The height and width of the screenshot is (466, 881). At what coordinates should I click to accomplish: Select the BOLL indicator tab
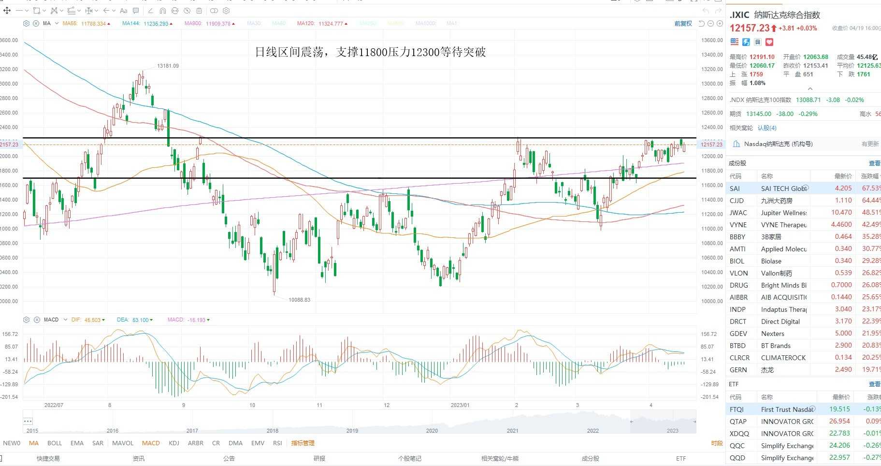pos(55,443)
